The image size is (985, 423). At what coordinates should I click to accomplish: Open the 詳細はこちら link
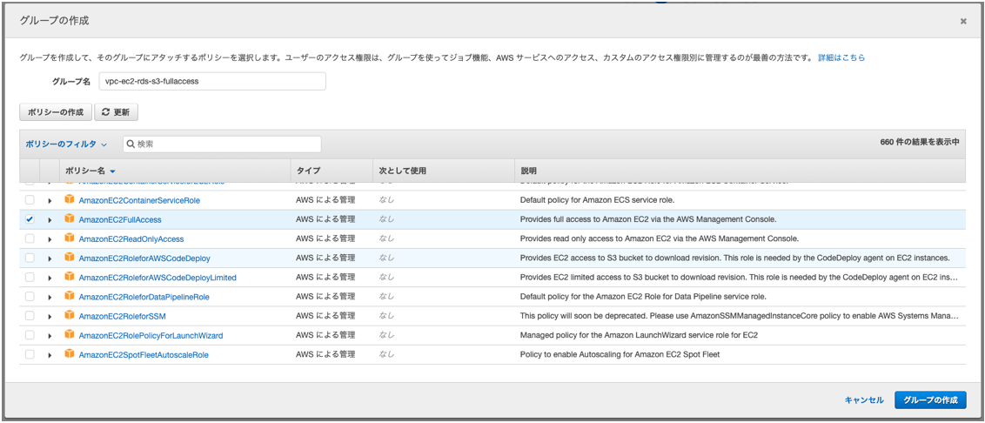point(841,57)
